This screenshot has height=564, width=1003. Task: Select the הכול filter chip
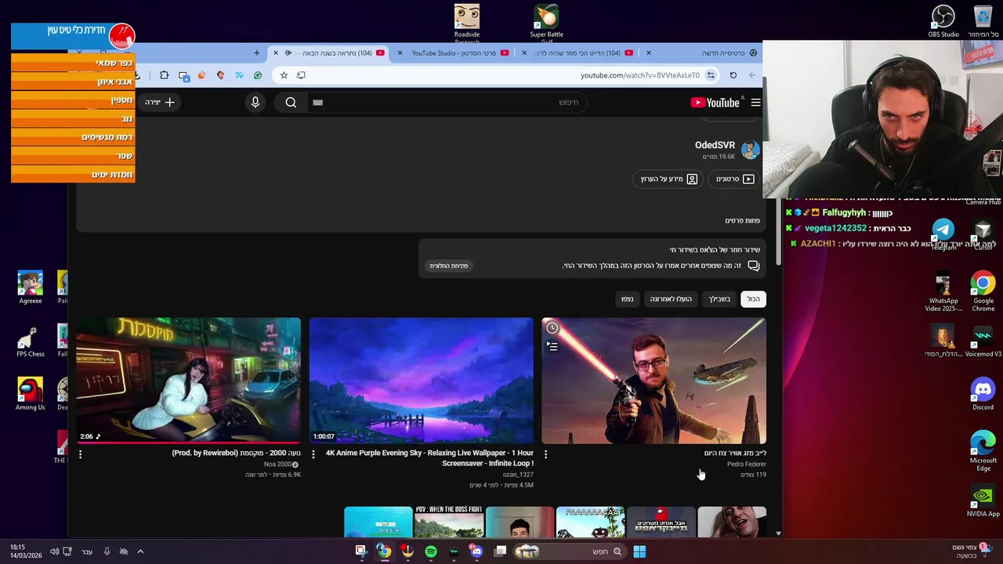coord(753,299)
